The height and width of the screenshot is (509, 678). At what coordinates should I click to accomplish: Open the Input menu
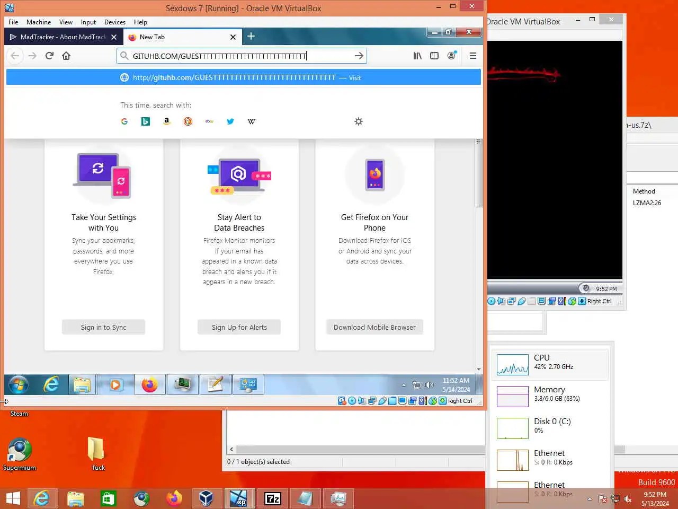click(x=88, y=22)
